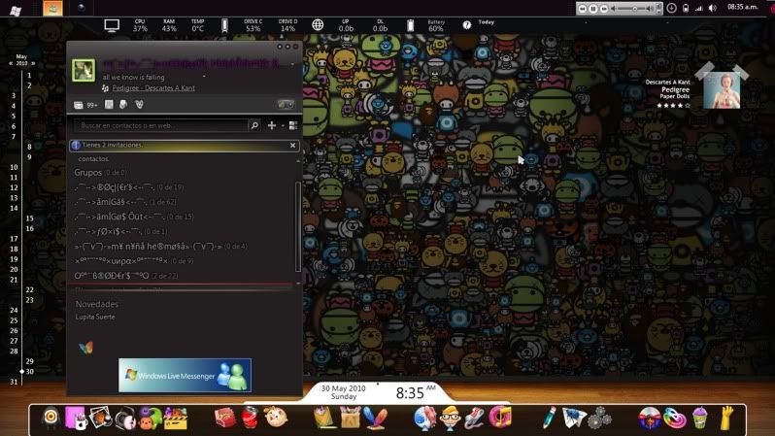The height and width of the screenshot is (436, 775).
Task: Click the volume speaker tray icon
Action: tap(712, 9)
